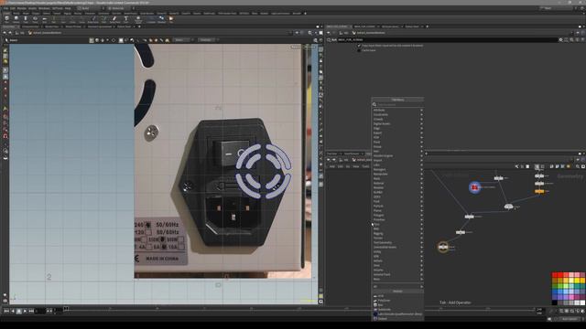Open the Build desktop dropdown
Image resolution: width=586 pixels, height=329 pixels.
91,8
